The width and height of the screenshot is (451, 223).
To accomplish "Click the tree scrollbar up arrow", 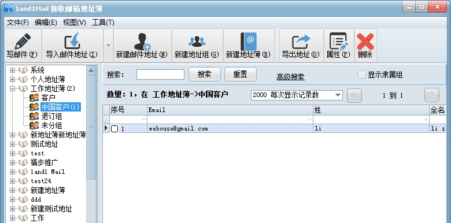I will [x=91, y=70].
